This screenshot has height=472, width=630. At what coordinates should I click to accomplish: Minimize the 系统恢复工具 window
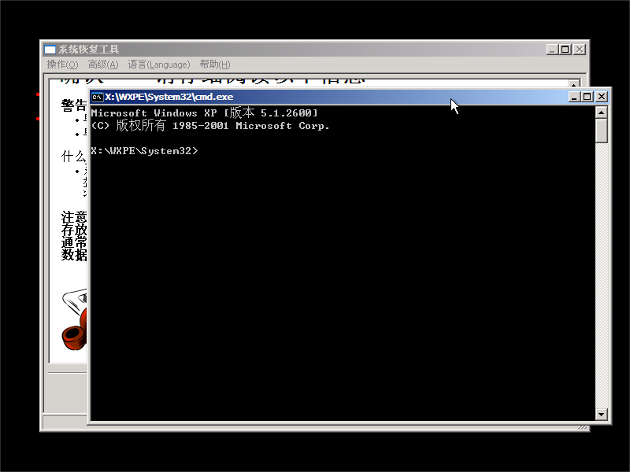[552, 50]
